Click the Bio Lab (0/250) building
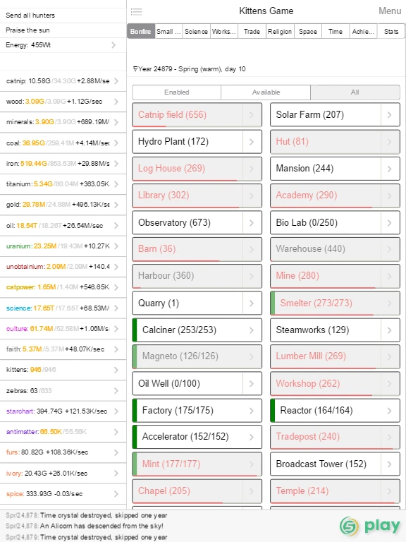The width and height of the screenshot is (406, 542). pyautogui.click(x=326, y=222)
